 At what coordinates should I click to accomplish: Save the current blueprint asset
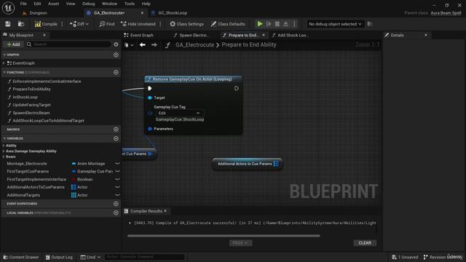[8, 24]
